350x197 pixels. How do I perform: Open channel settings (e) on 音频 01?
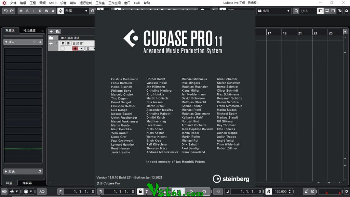click(88, 49)
